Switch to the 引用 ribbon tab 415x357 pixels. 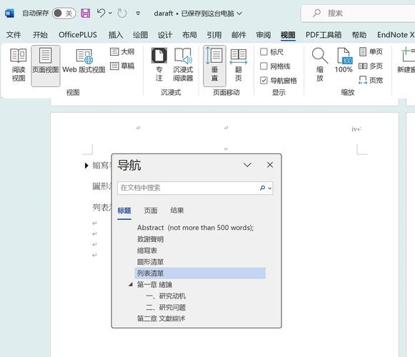(214, 35)
